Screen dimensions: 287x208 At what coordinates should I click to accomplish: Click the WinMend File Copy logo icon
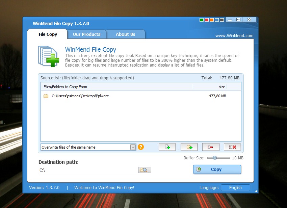coord(49,56)
